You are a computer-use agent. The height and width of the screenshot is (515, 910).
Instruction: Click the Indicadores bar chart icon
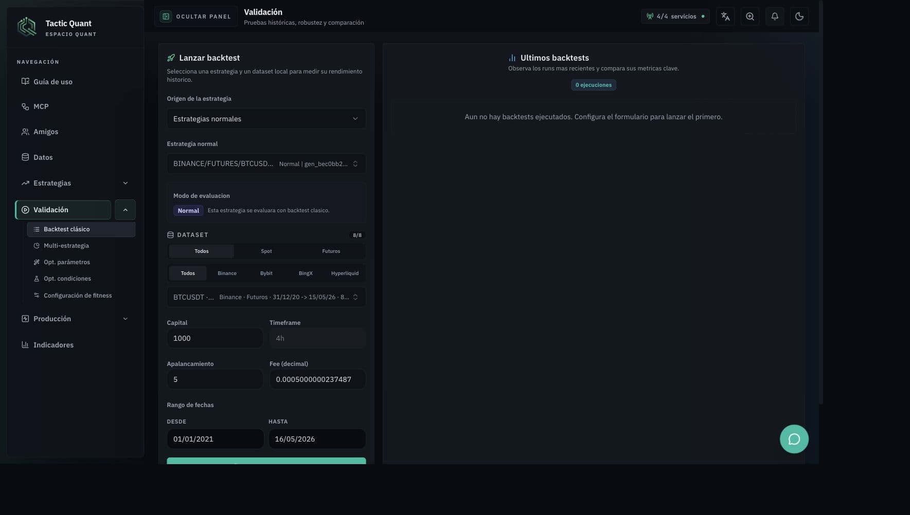pyautogui.click(x=25, y=344)
